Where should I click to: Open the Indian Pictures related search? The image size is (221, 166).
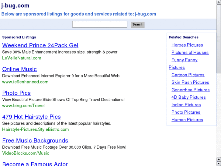(186, 105)
